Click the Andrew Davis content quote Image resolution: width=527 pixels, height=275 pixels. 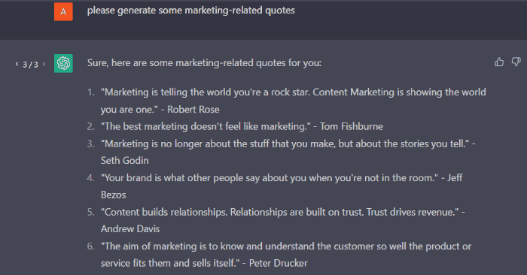(283, 220)
